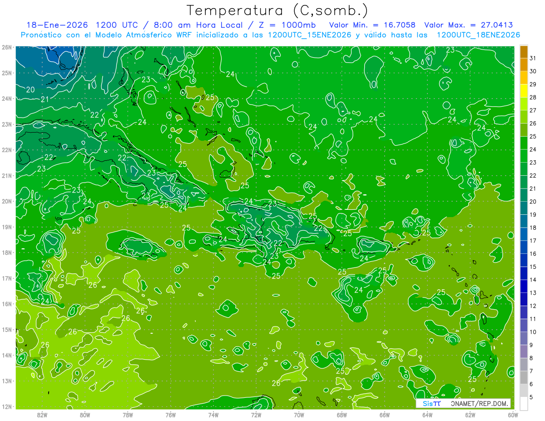
Task: Click the 24N latitude axis label
Action: 6,99
